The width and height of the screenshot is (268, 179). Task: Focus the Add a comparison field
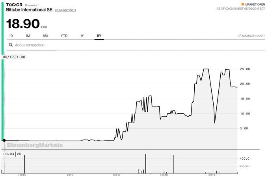[31, 45]
